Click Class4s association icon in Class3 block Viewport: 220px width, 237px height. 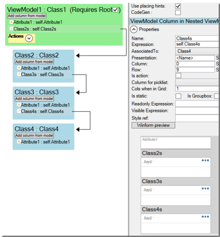[x=19, y=111]
